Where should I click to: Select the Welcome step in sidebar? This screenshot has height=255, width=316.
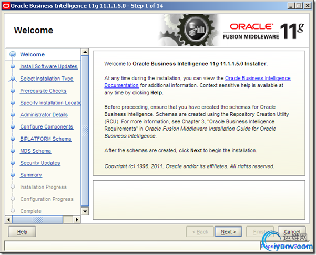click(x=32, y=54)
